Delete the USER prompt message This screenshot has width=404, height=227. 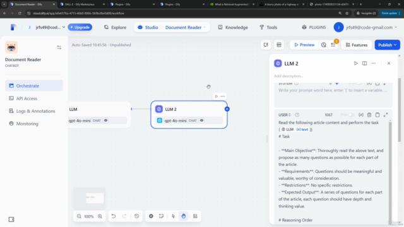click(x=369, y=115)
